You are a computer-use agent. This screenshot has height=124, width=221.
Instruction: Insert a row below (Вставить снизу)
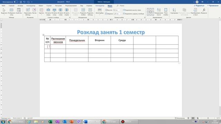point(55,12)
